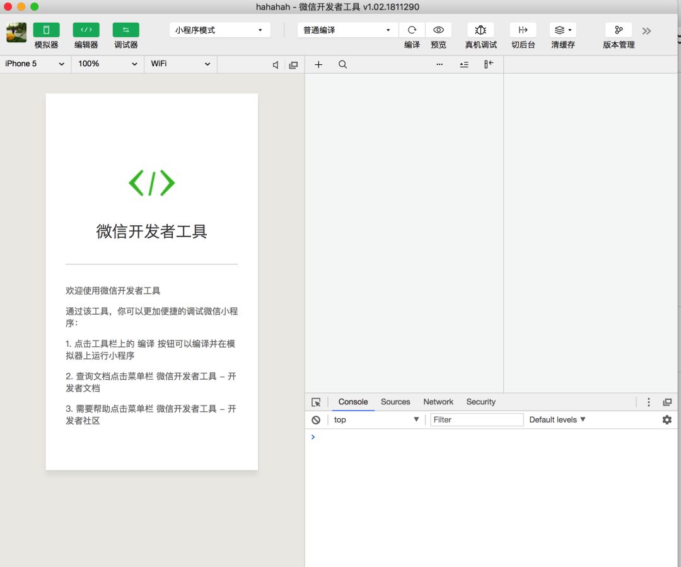The height and width of the screenshot is (567, 681).
Task: Clear console with the ban icon
Action: [x=316, y=419]
